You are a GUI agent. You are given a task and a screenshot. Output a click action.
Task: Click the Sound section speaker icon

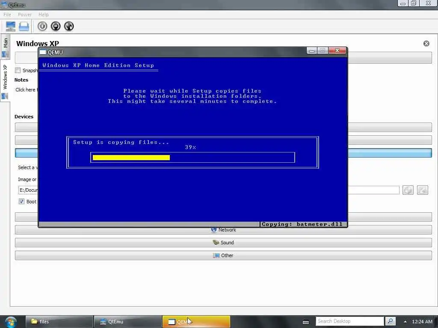pyautogui.click(x=216, y=243)
